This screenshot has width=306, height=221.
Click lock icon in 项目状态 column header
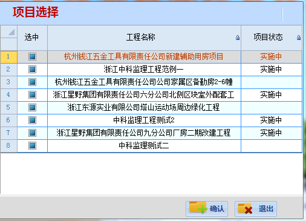click(299, 38)
